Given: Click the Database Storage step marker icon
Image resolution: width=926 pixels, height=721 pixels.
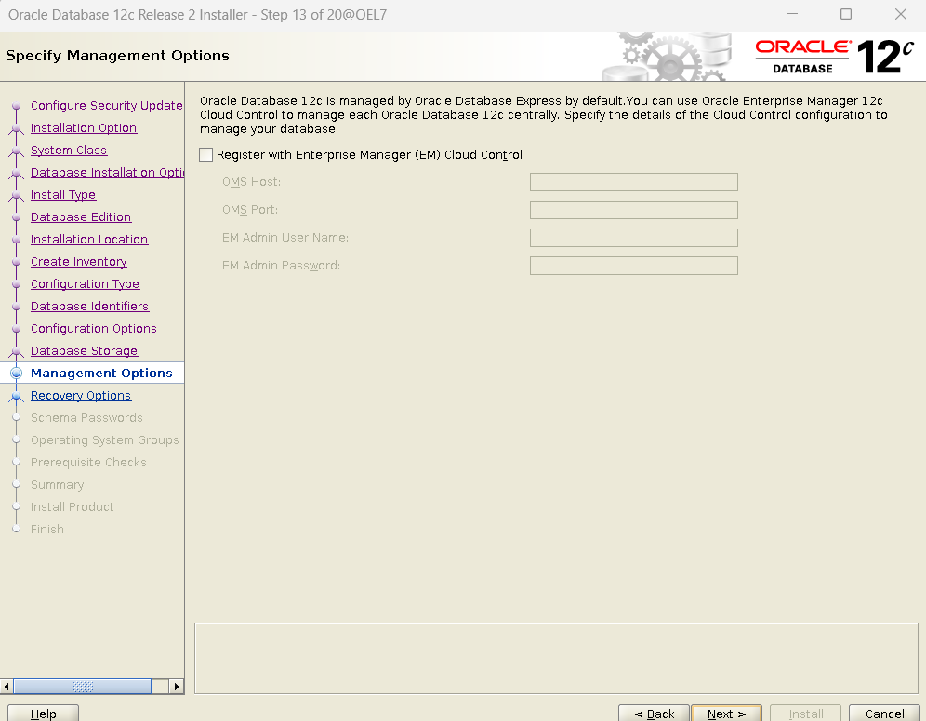Looking at the screenshot, I should (17, 352).
